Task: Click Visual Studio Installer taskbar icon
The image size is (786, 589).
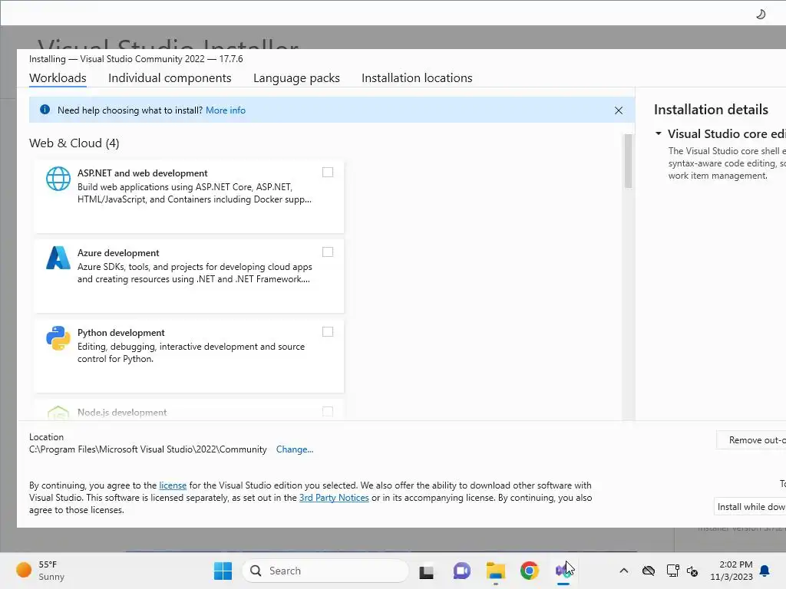Action: coord(563,571)
